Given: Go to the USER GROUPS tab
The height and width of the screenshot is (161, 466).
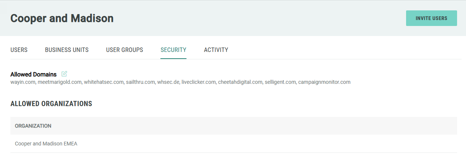Looking at the screenshot, I should coord(124,50).
